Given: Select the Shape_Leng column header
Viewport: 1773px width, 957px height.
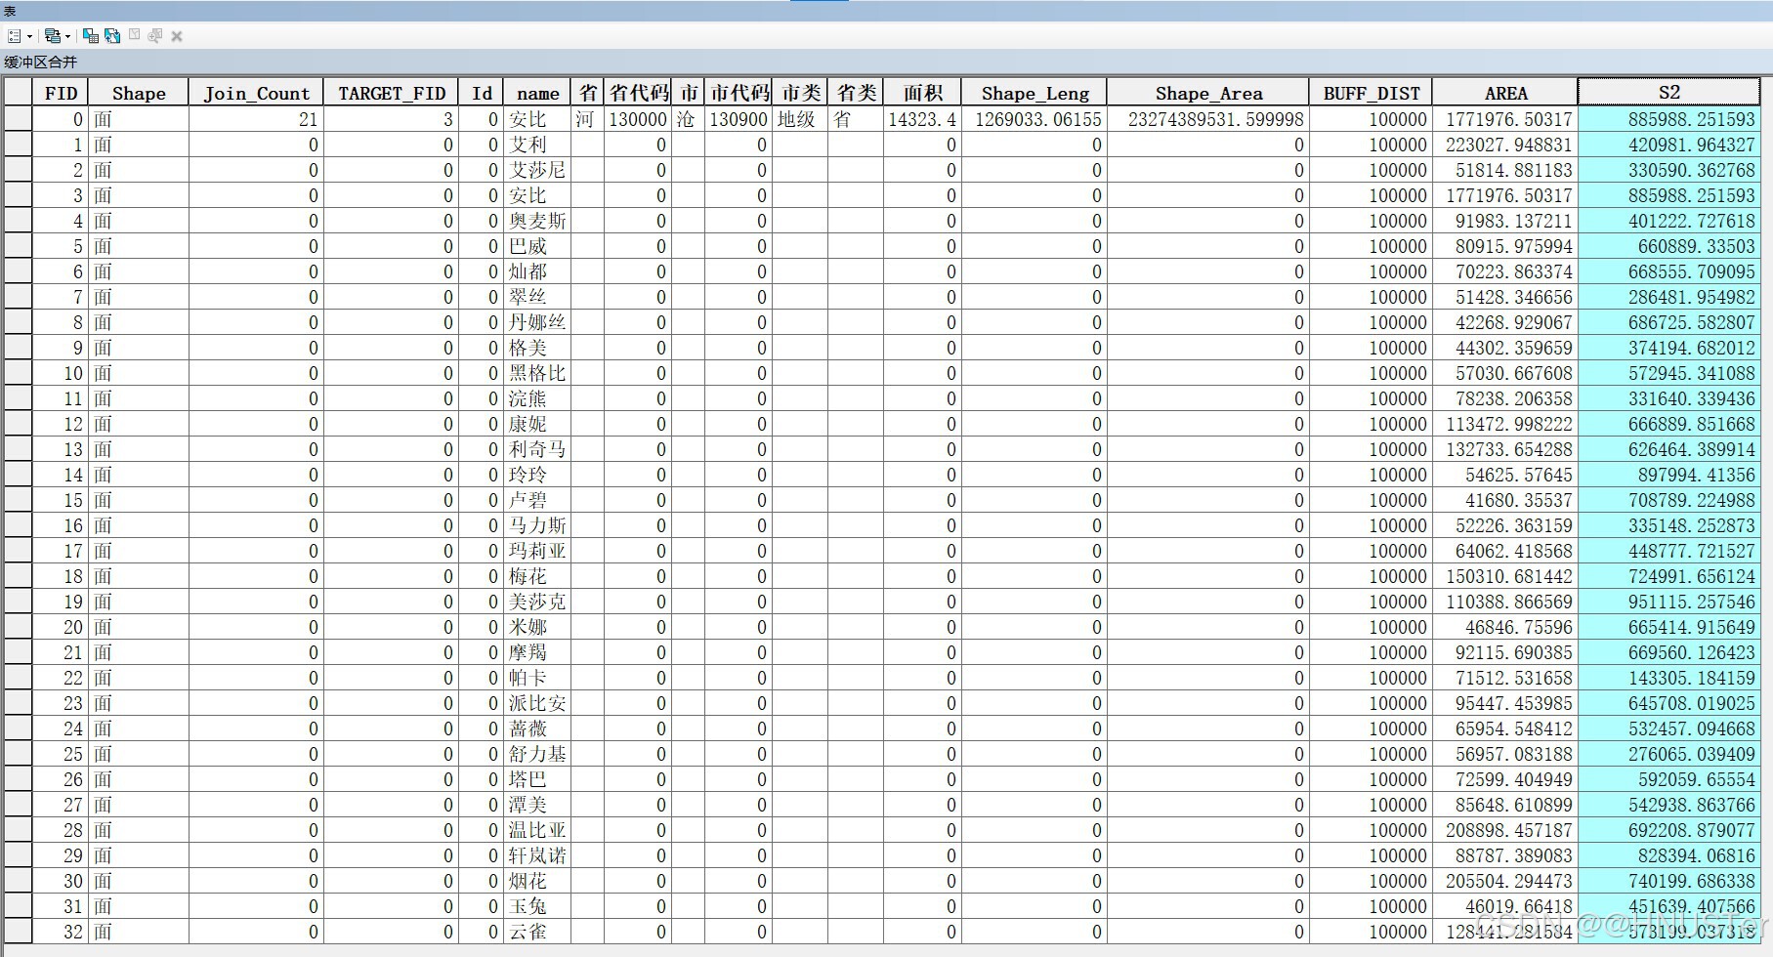Looking at the screenshot, I should point(1034,93).
